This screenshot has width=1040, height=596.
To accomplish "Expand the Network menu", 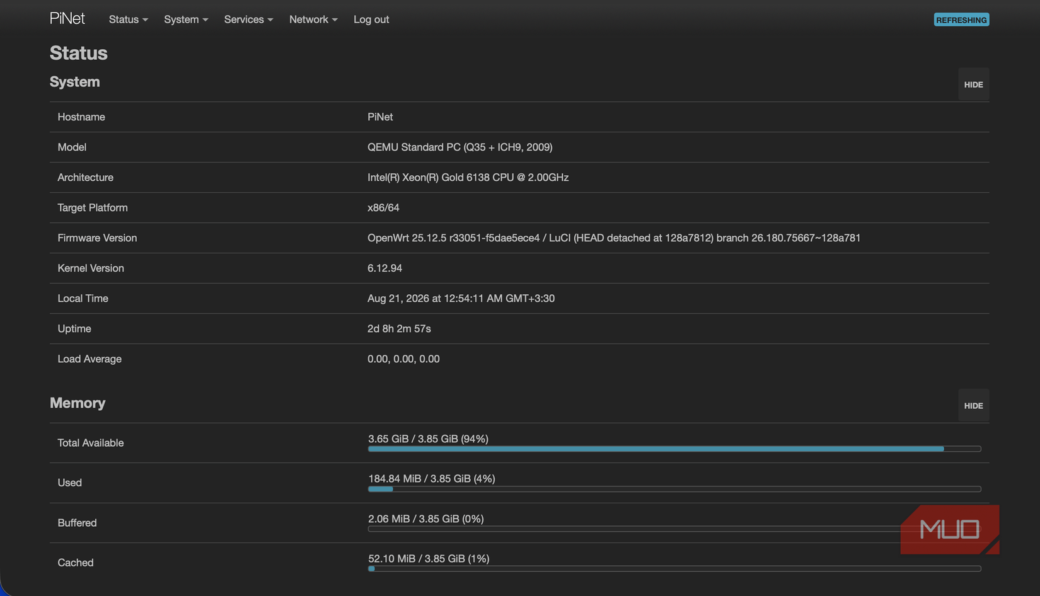I will coord(313,20).
